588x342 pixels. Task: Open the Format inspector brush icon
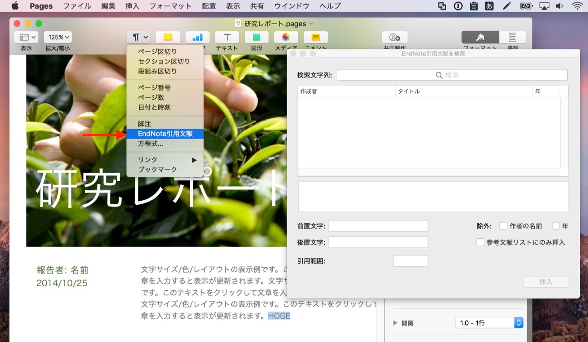point(480,37)
